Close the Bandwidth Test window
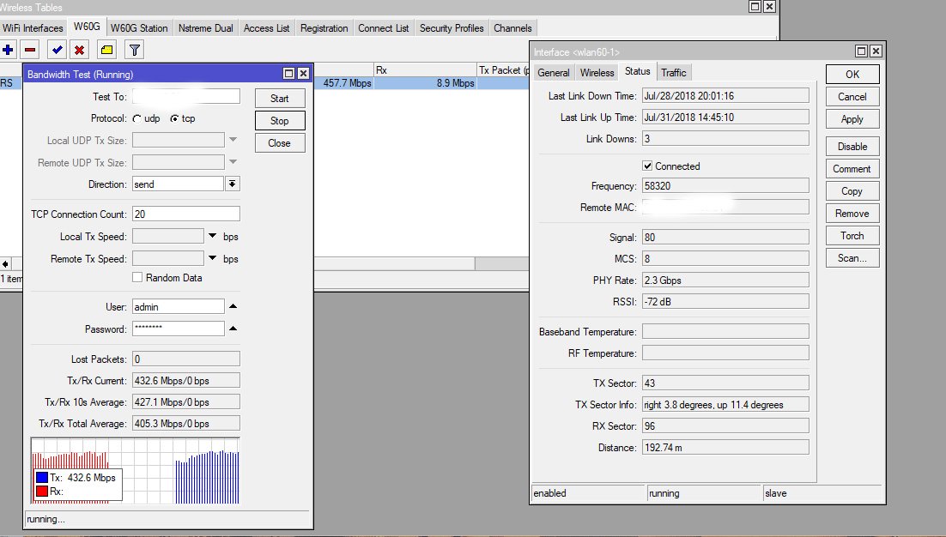Screen dimensions: 946x537 click(x=304, y=74)
